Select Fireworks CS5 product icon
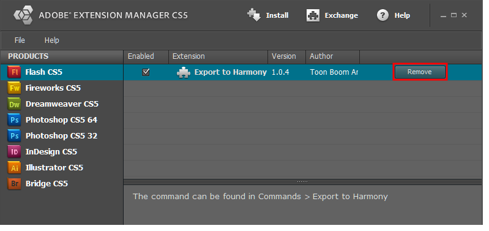Viewport: 489px width, 231px height. 14,88
